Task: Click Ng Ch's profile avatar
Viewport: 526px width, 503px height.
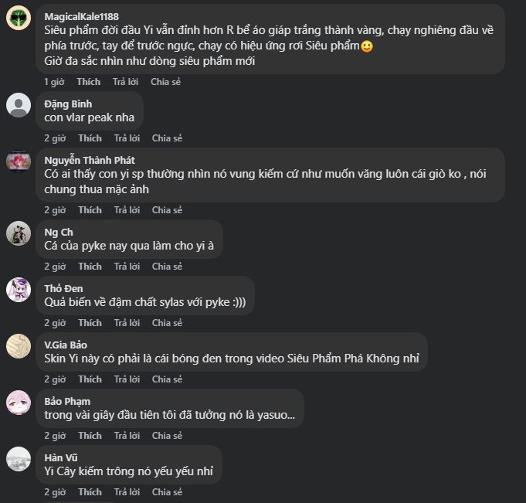Action: click(x=19, y=233)
